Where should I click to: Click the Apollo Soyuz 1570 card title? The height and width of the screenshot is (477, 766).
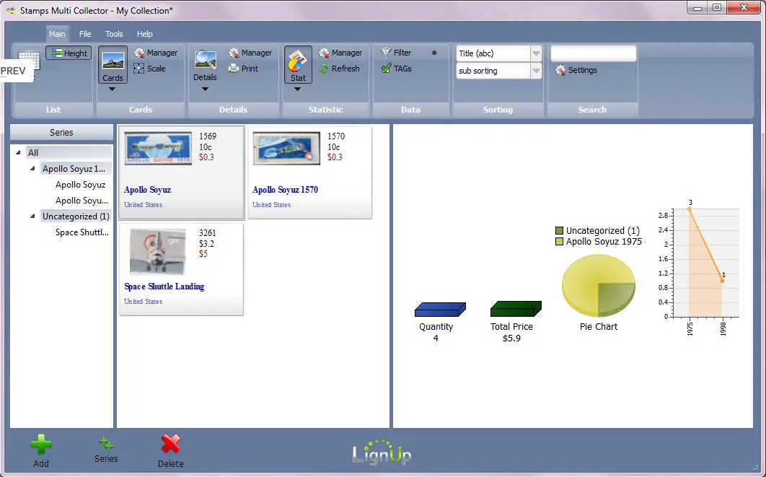tap(286, 190)
